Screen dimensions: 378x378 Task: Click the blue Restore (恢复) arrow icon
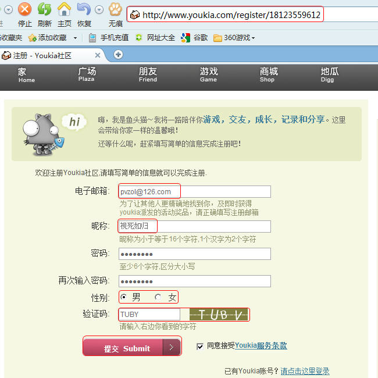pyautogui.click(x=84, y=9)
